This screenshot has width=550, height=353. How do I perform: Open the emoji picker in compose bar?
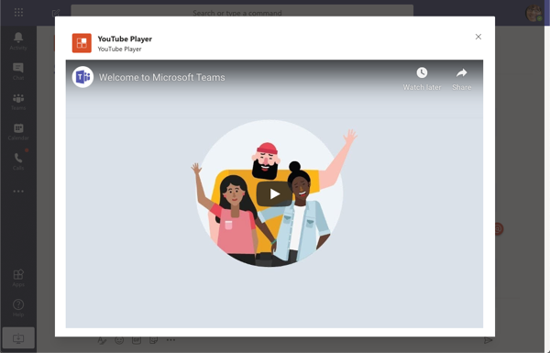click(119, 339)
